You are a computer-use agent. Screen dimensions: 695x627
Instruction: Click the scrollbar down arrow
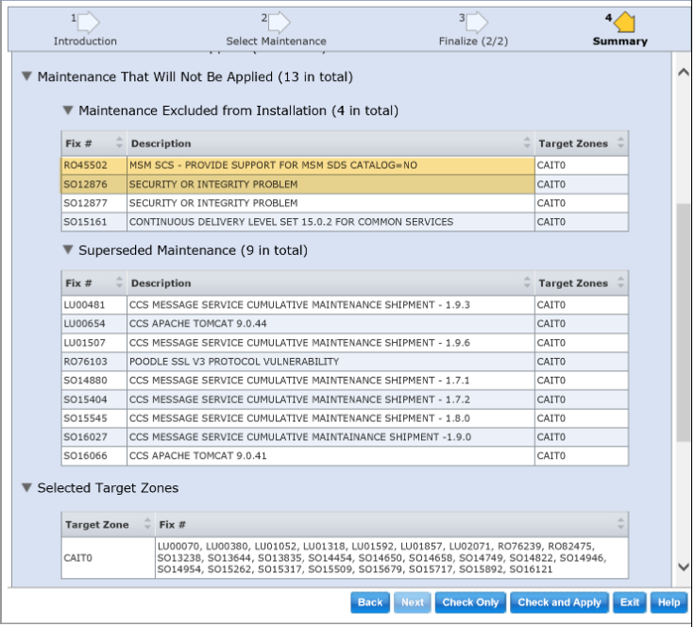click(x=684, y=567)
